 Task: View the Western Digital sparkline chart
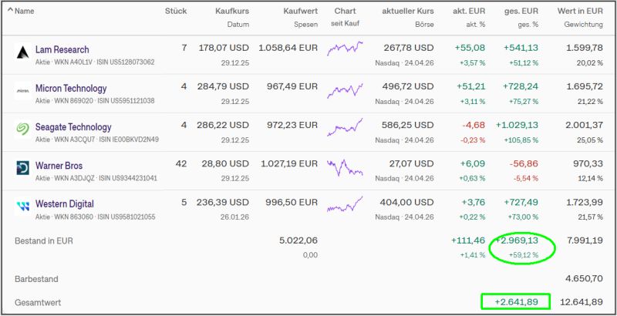pyautogui.click(x=345, y=205)
